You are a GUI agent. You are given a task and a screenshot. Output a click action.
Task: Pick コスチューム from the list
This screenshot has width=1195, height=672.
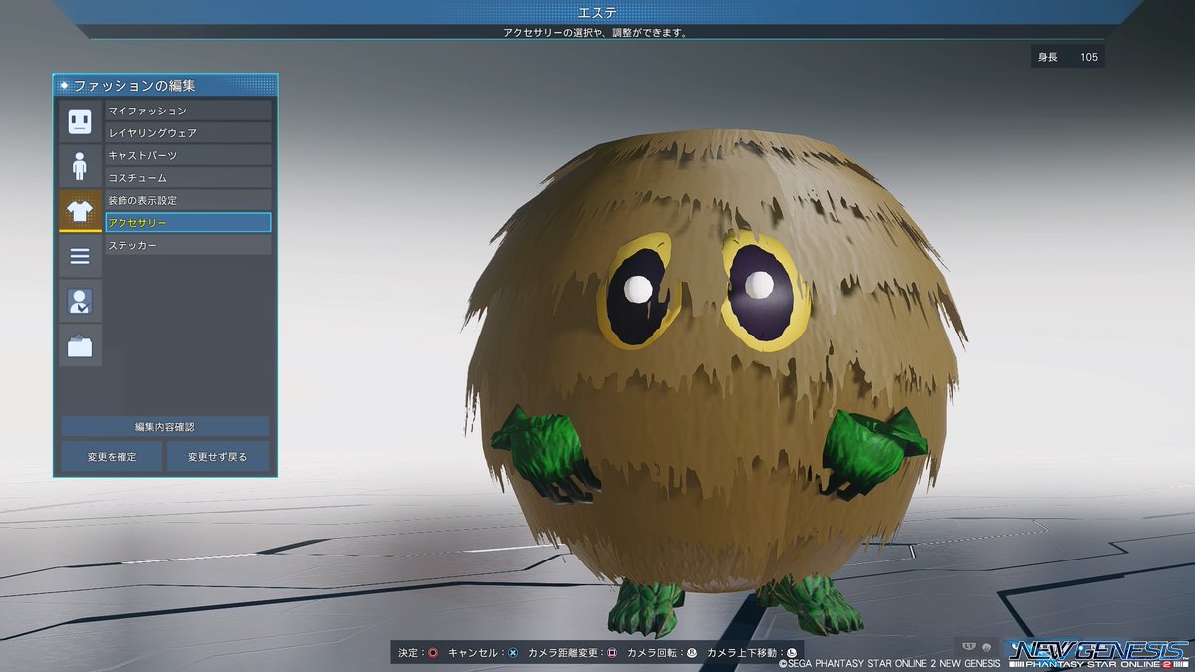pyautogui.click(x=188, y=177)
